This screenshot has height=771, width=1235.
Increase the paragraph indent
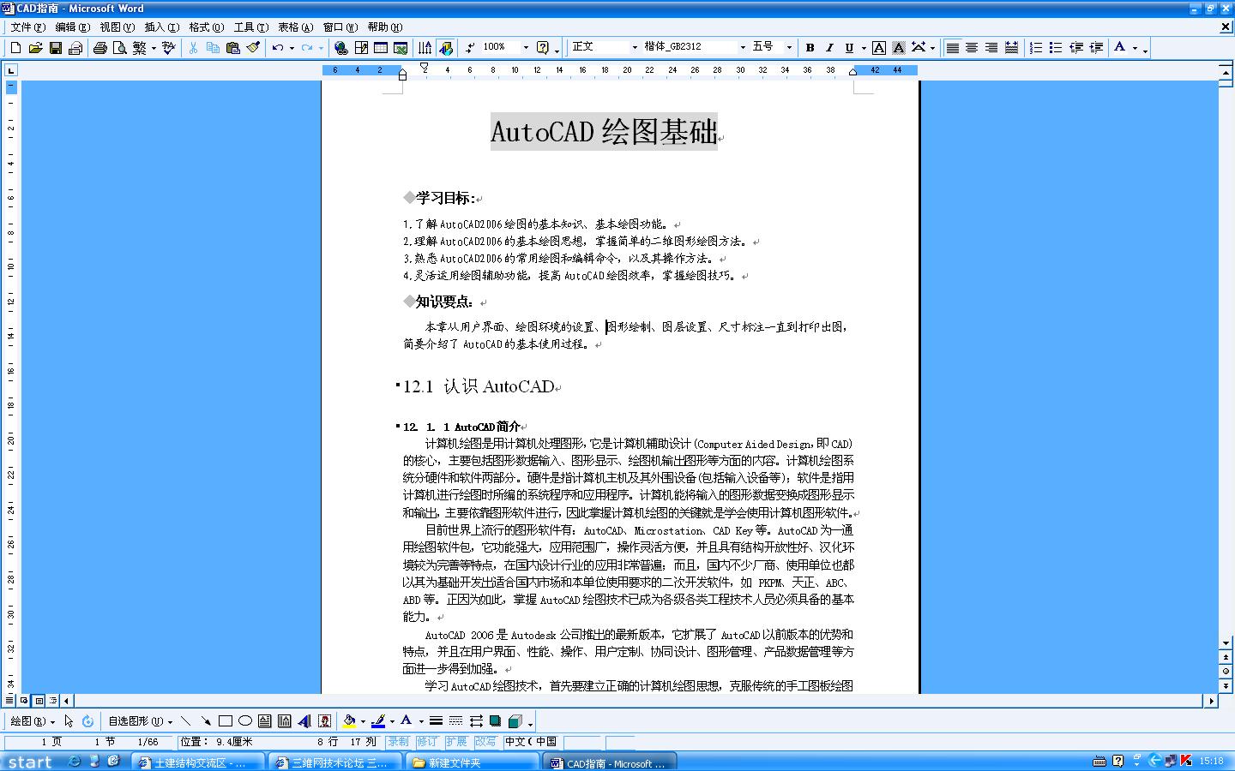click(1096, 48)
